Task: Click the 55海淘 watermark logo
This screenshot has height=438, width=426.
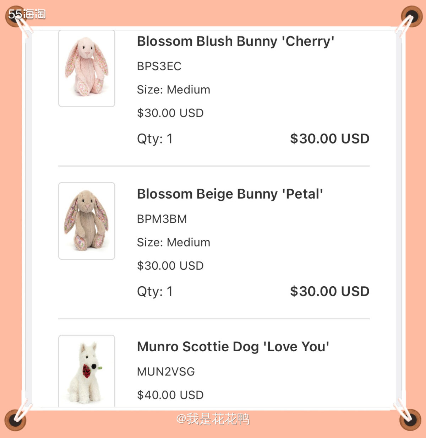Action: 27,14
